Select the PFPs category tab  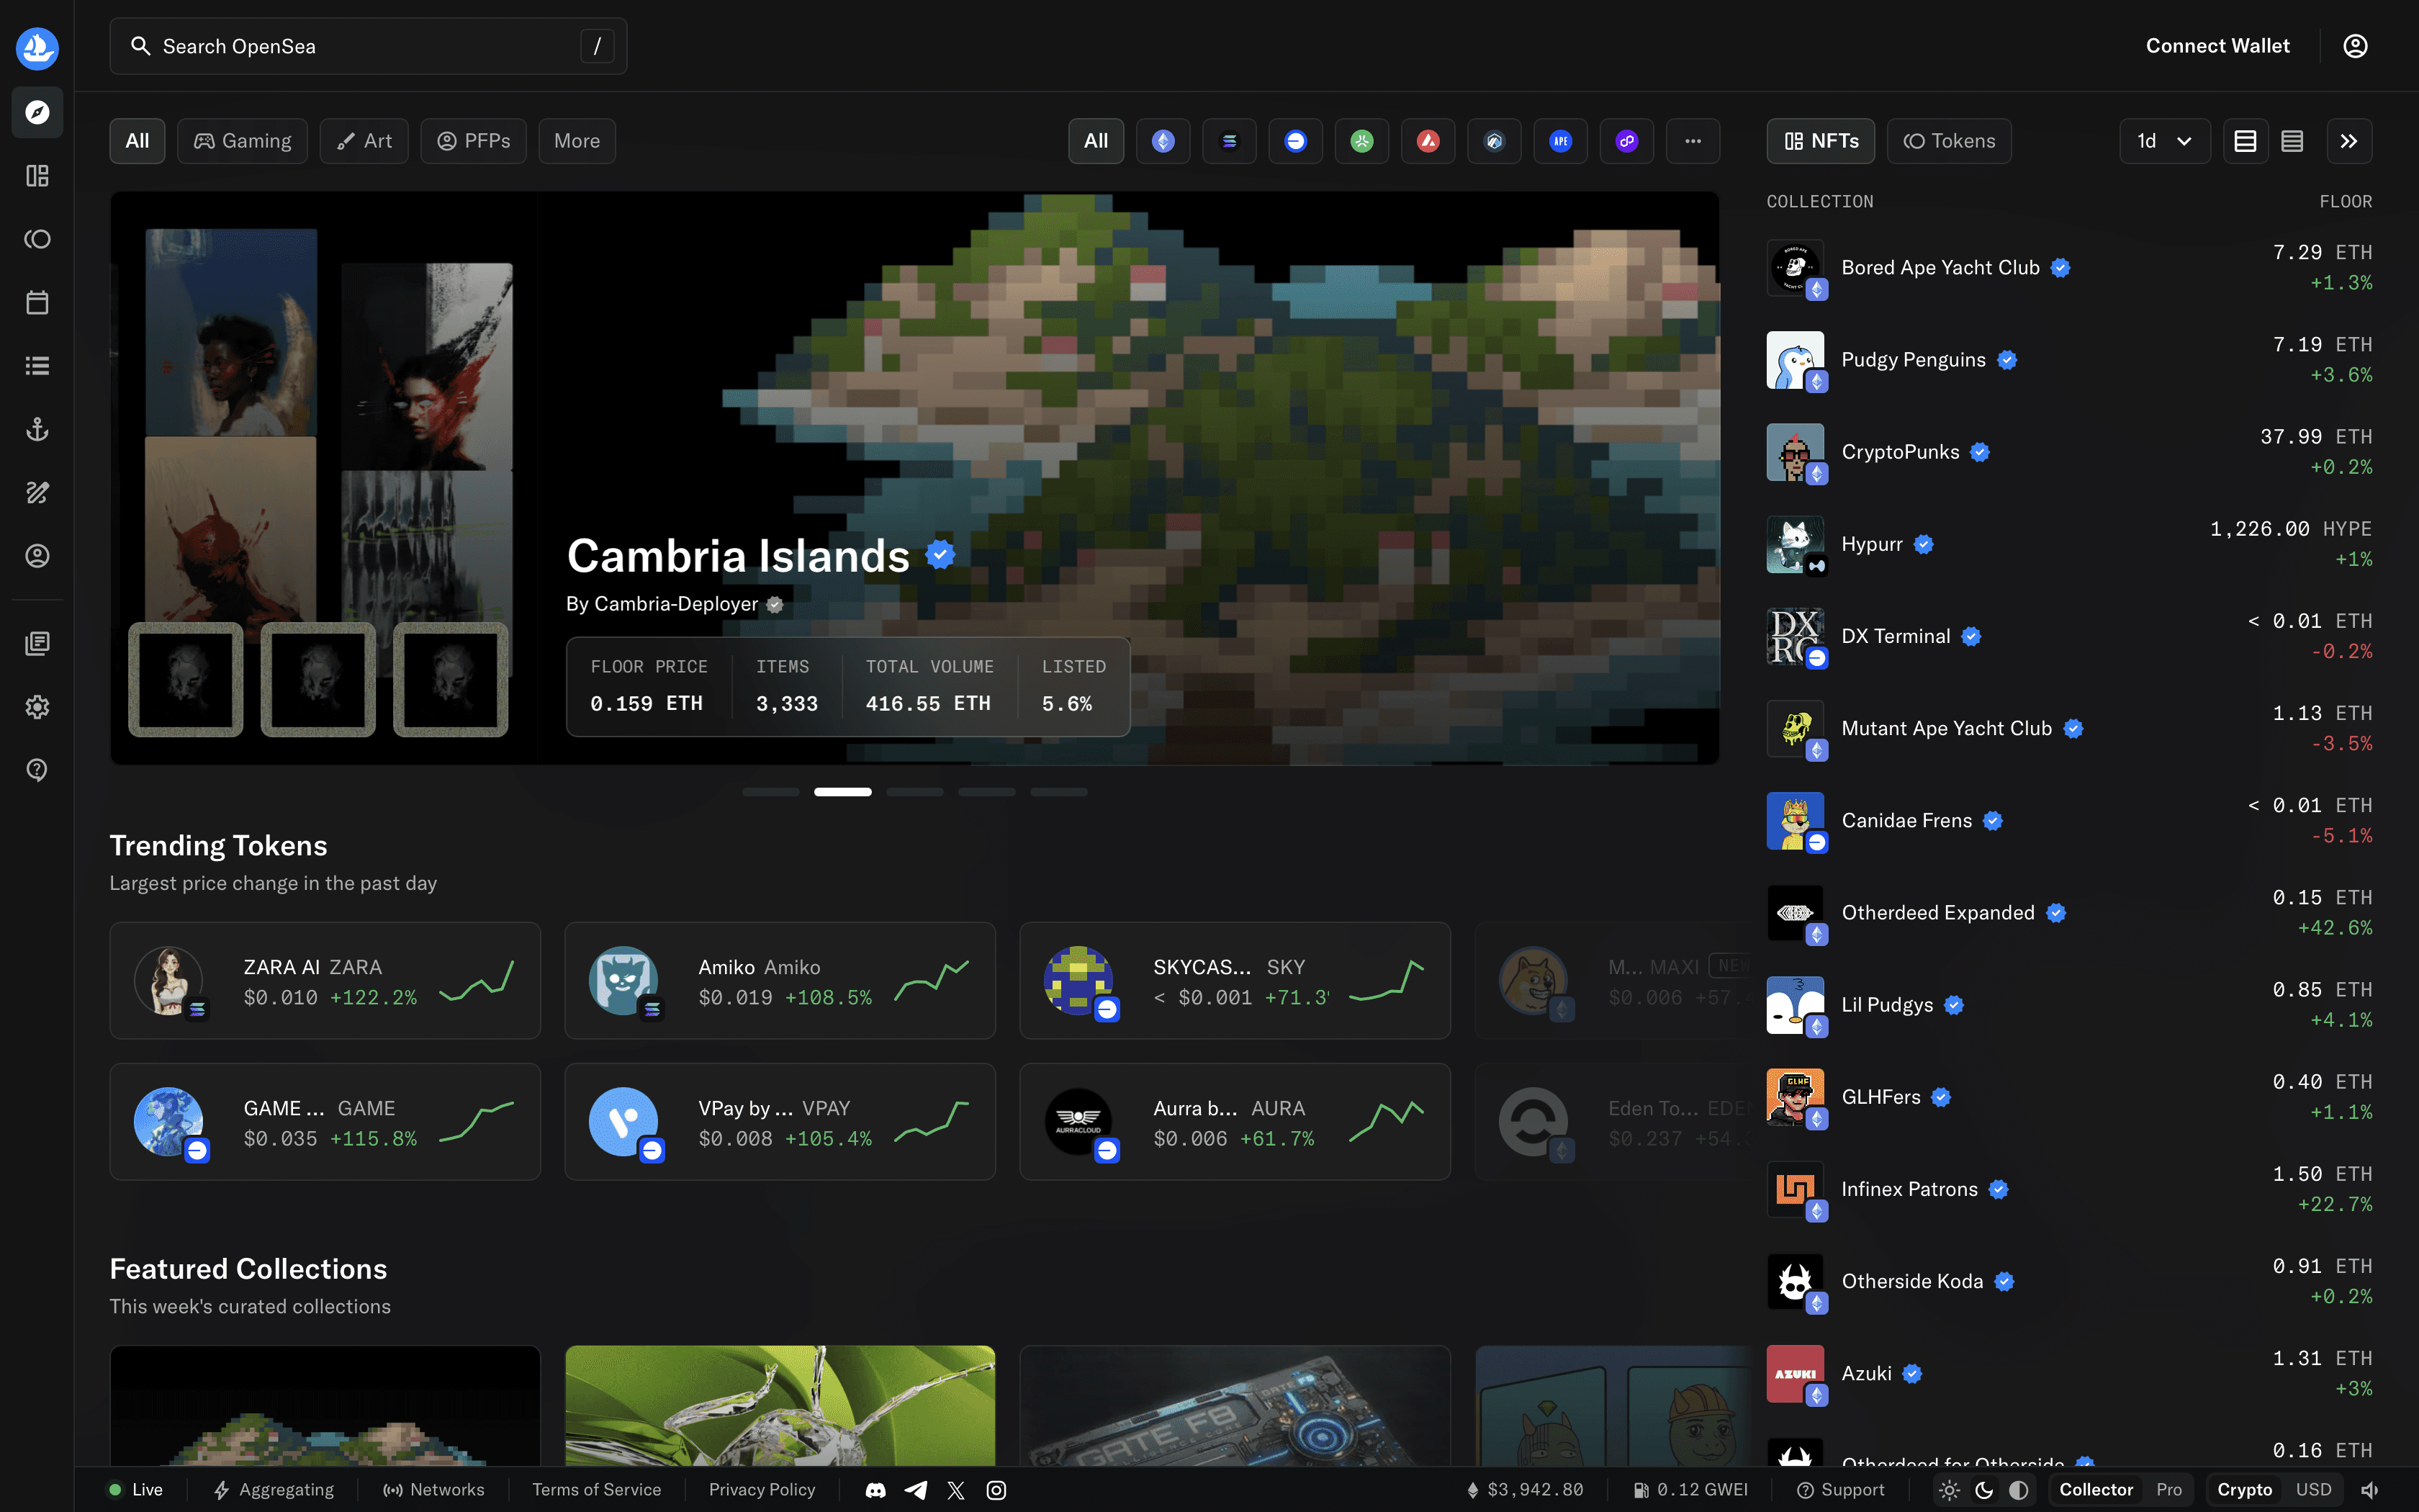coord(474,141)
